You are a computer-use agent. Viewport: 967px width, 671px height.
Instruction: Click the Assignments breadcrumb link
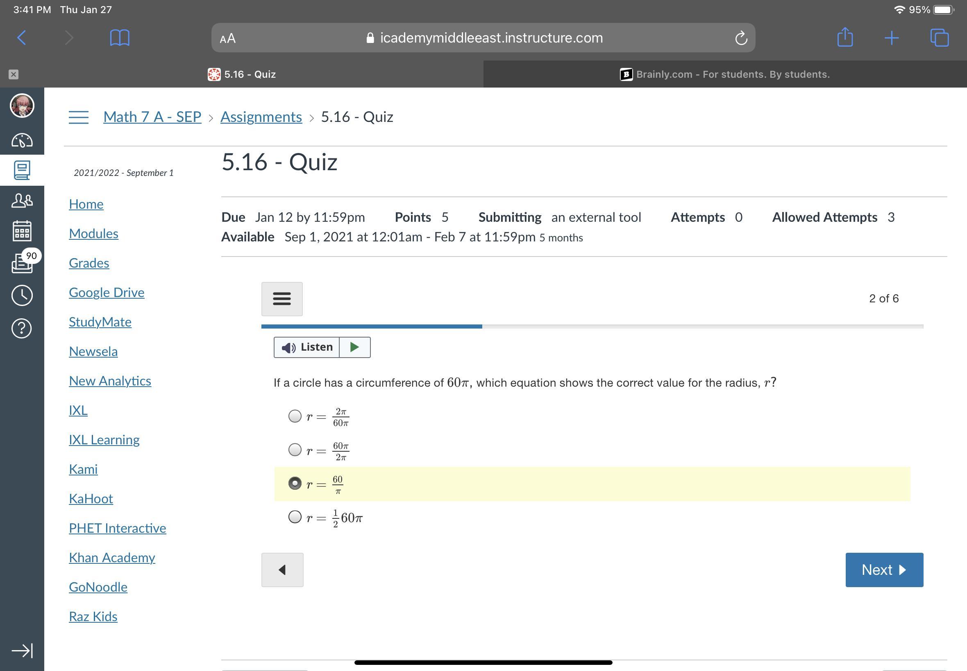click(x=261, y=117)
